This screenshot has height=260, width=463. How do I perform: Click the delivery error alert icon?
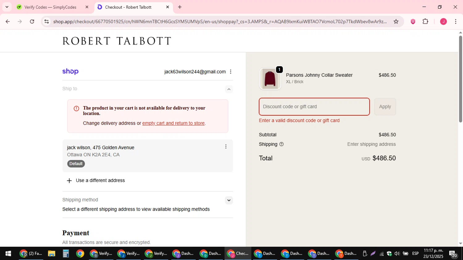coord(76,109)
